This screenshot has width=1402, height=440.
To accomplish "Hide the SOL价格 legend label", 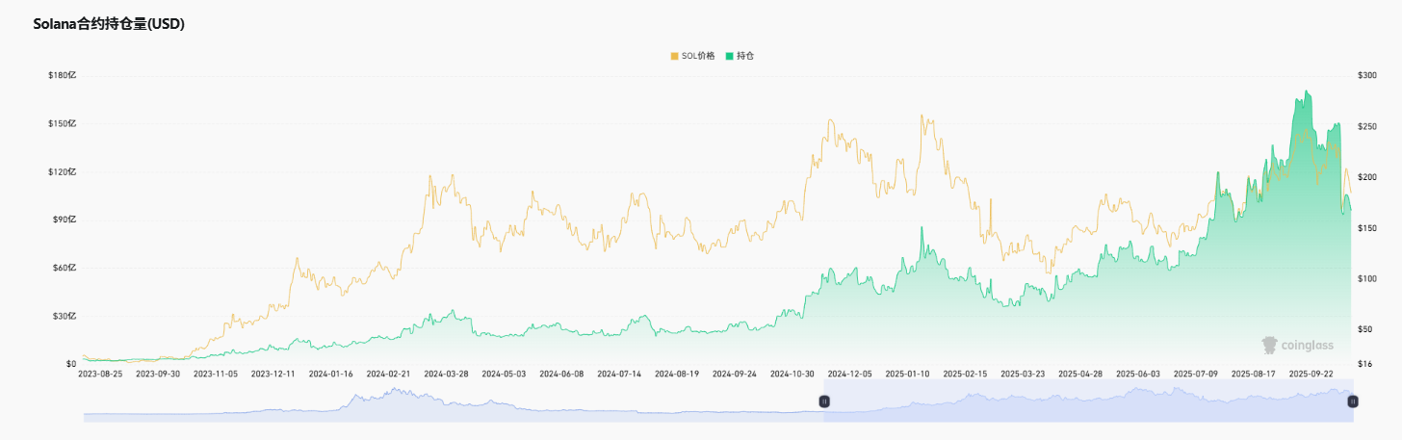I will 699,57.
